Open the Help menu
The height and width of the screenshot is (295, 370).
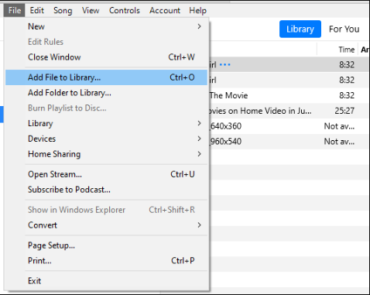[197, 10]
